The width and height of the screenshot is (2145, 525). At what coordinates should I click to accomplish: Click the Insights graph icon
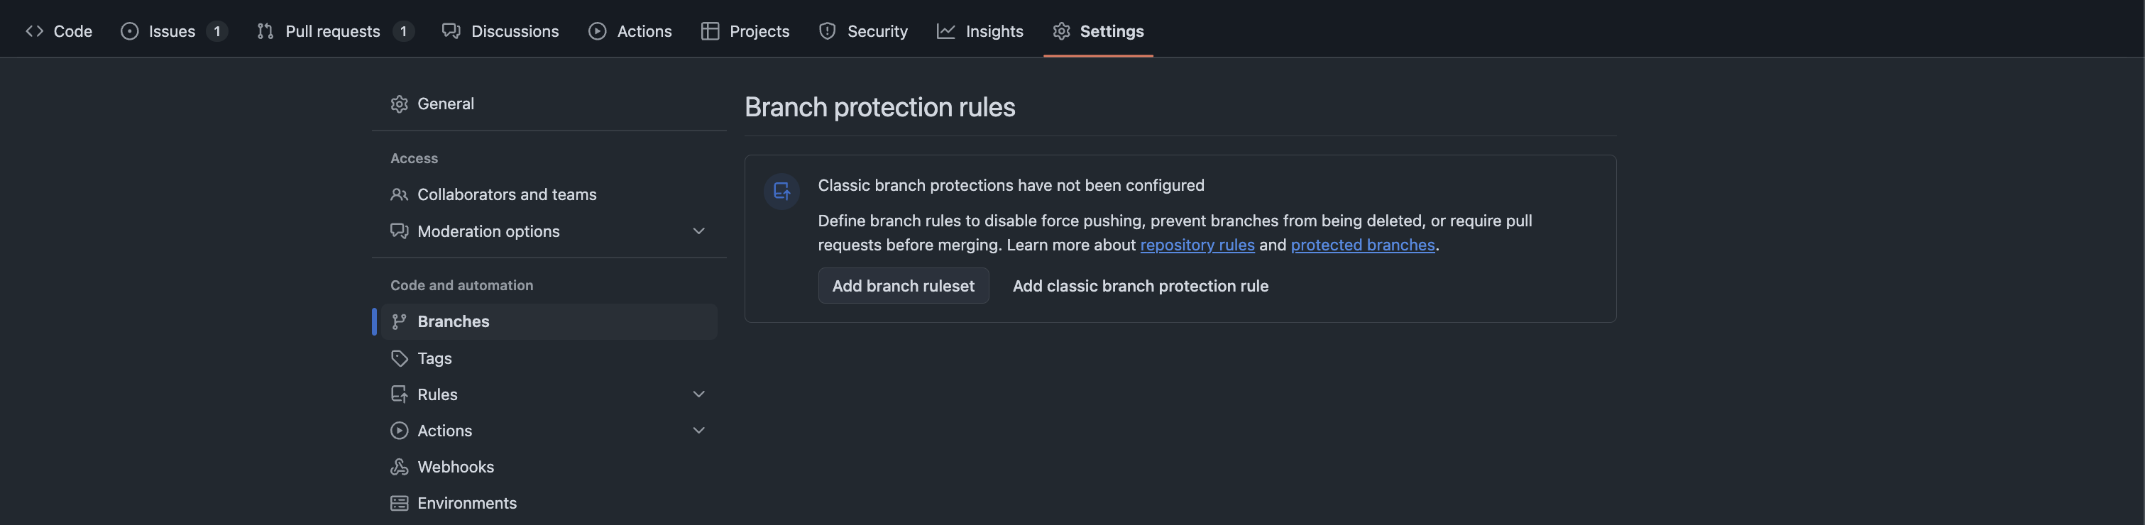[945, 31]
